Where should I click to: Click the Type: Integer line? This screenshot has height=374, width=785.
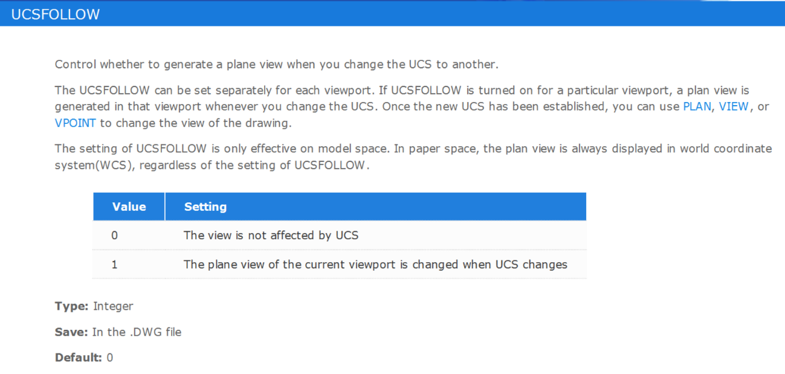(x=94, y=306)
